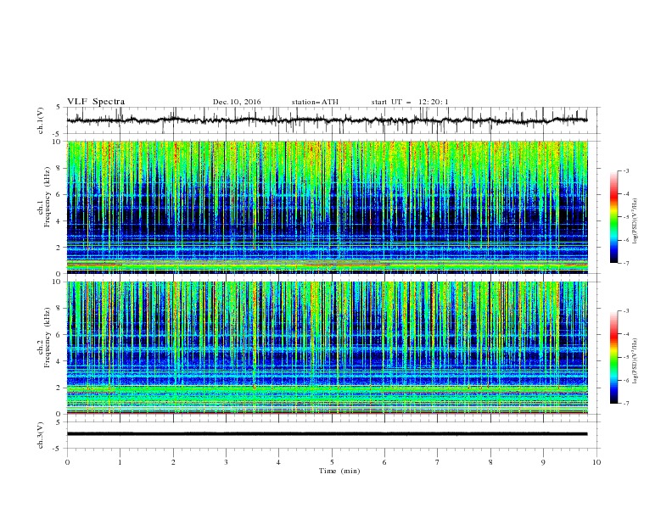Screen dimensions: 672x519
Task: Click time-axis tick label "0"
Action: point(67,462)
